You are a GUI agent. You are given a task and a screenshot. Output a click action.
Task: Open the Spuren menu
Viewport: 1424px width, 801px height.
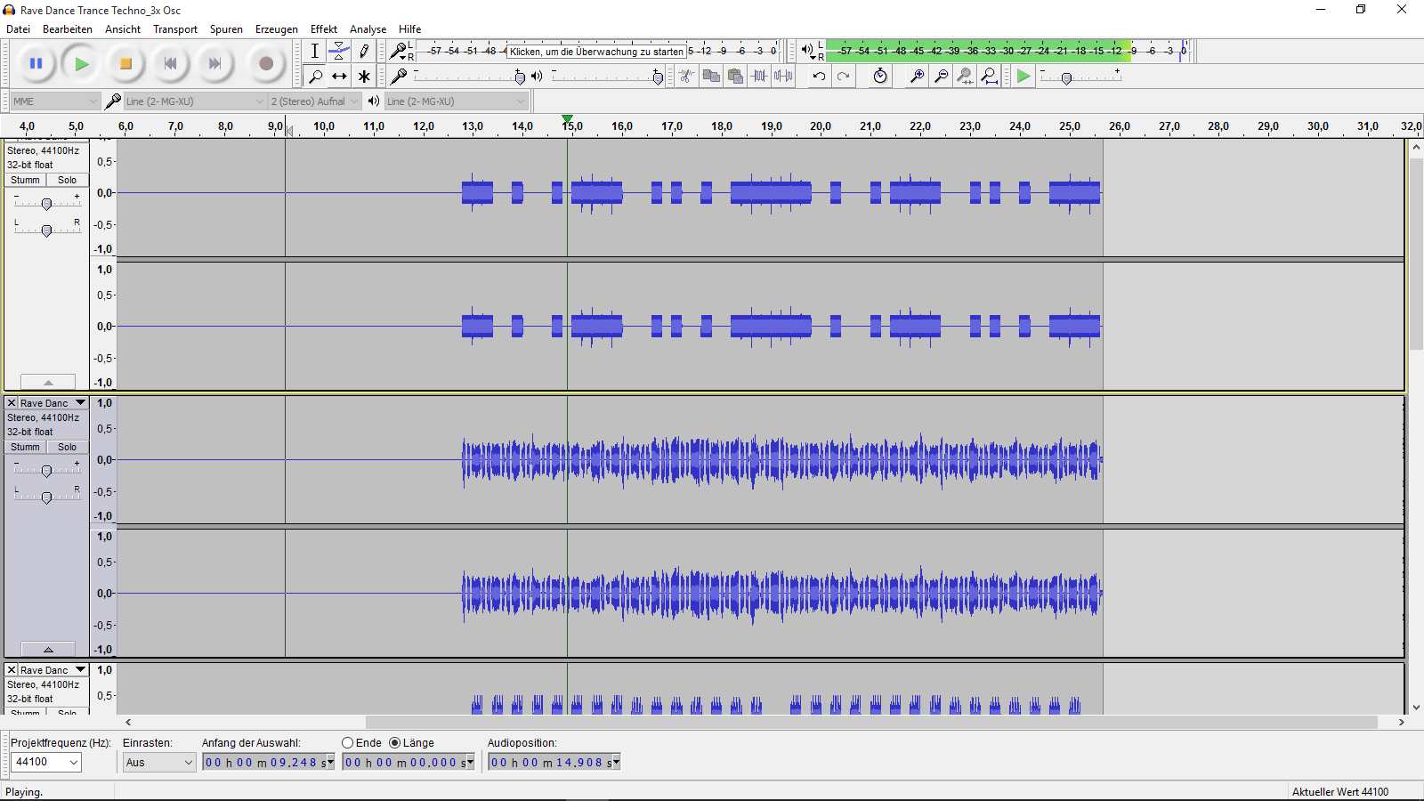[x=226, y=29]
